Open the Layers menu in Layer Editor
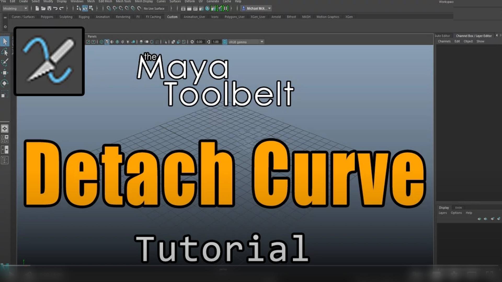The image size is (502, 282). [443, 213]
